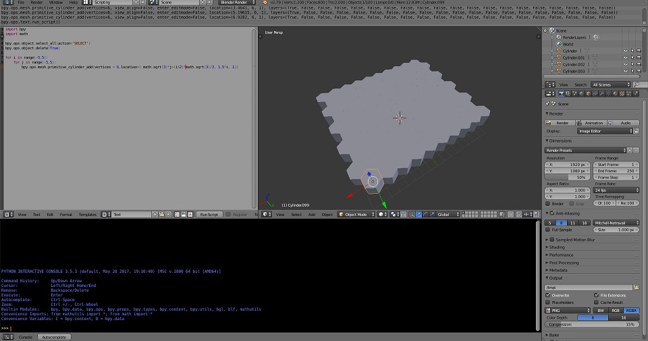The width and height of the screenshot is (648, 341).
Task: Open frame rate 24 fps dropdown
Action: pyautogui.click(x=616, y=190)
